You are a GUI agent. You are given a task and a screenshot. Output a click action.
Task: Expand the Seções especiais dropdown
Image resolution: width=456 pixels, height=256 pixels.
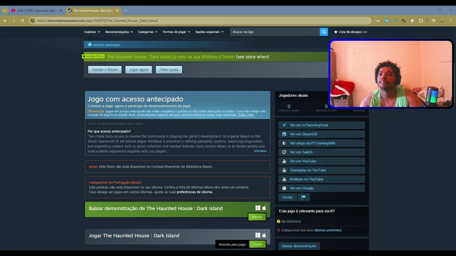(209, 32)
